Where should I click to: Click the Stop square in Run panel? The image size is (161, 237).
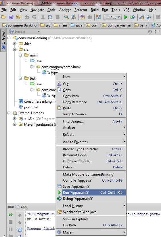(11, 222)
